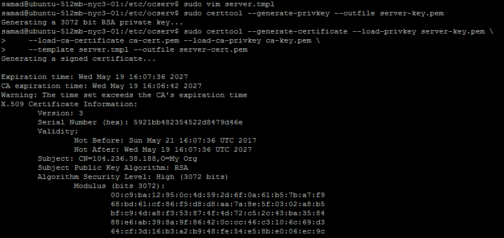Click the first Modulus hex row

218,195
